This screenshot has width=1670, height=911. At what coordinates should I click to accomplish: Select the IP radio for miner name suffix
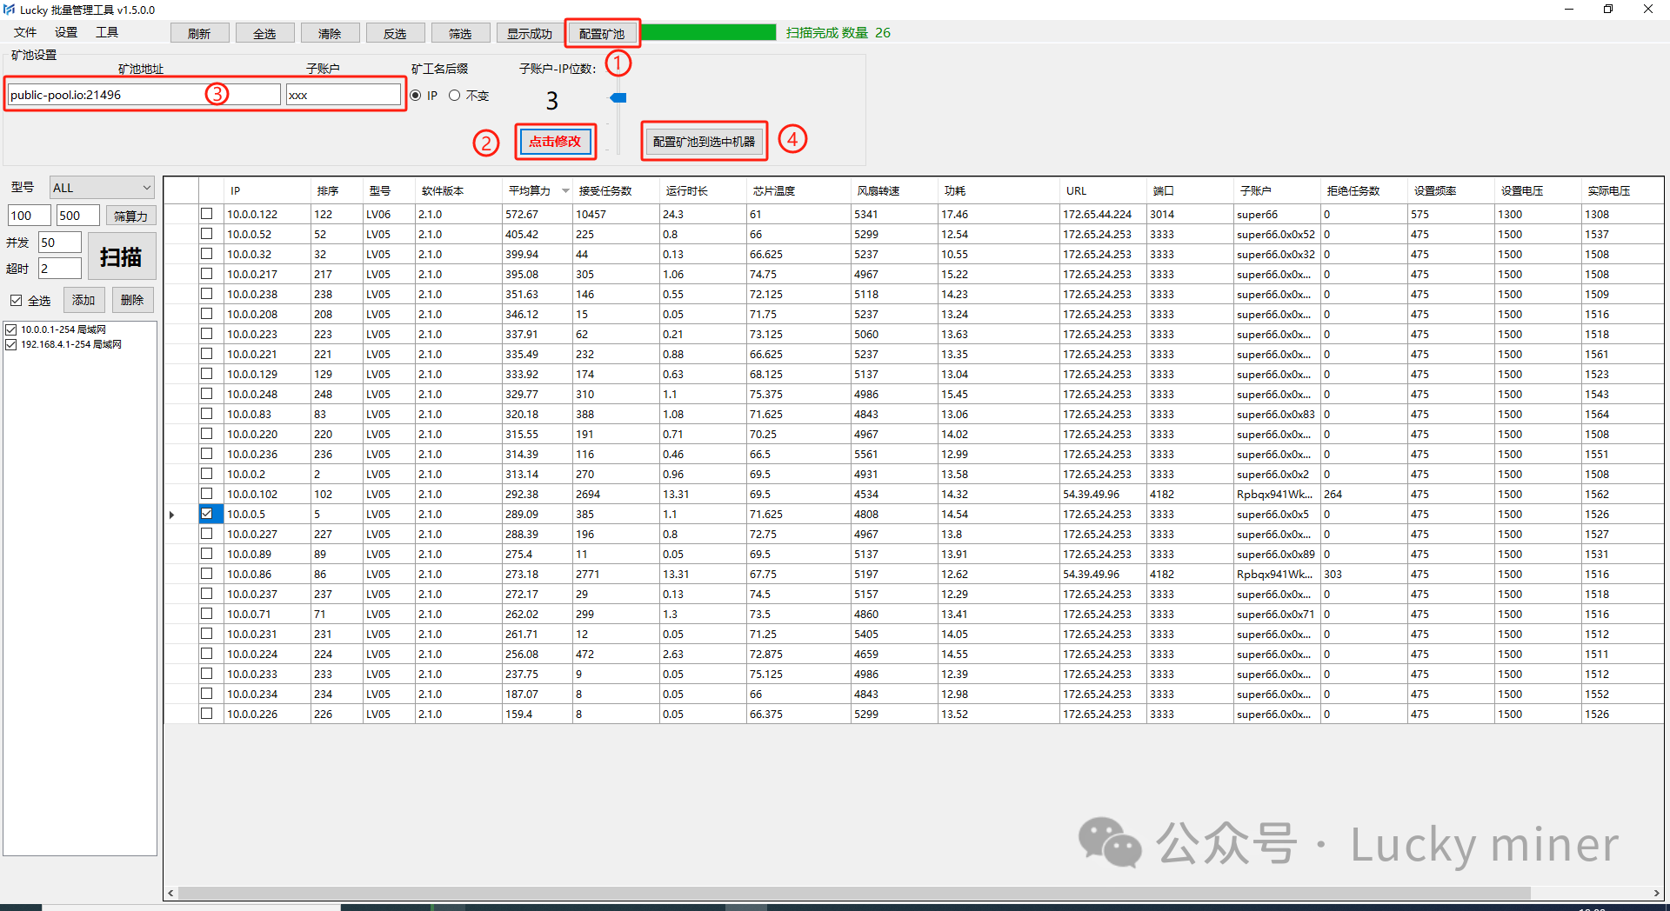click(416, 96)
